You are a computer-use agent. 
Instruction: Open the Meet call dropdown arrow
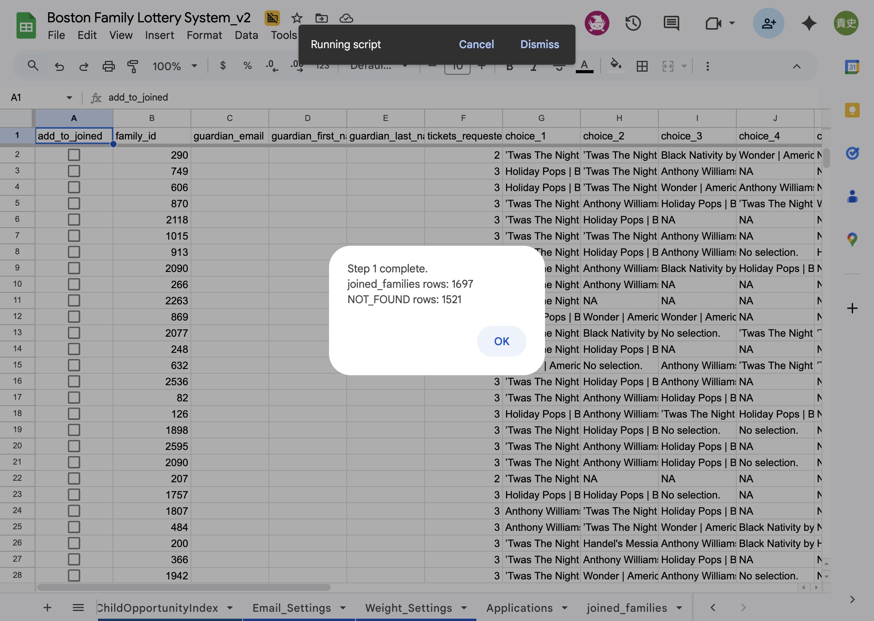(732, 23)
